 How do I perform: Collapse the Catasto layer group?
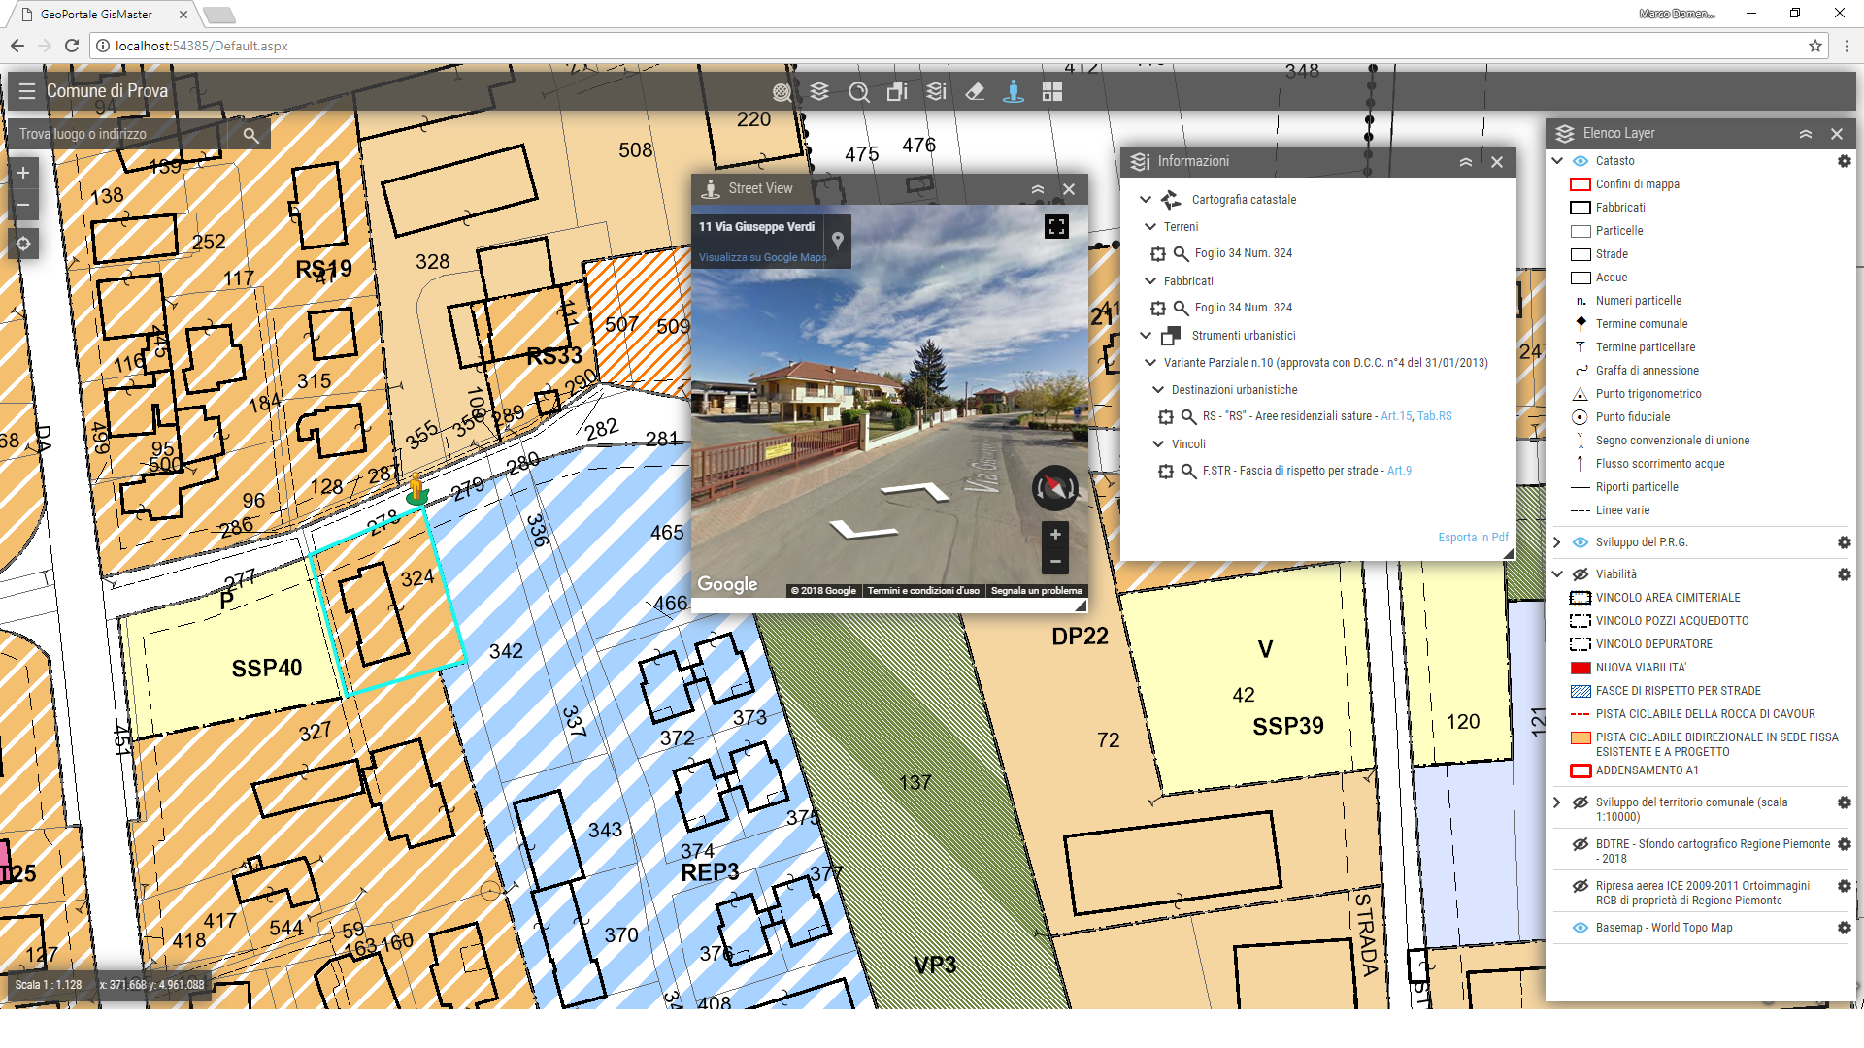(x=1557, y=161)
